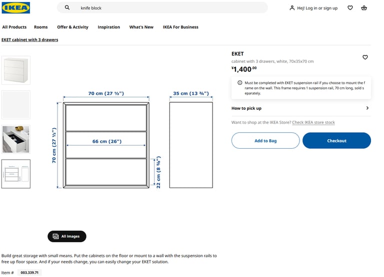
Task: Click Check IKEA store stock link
Action: 313,122
